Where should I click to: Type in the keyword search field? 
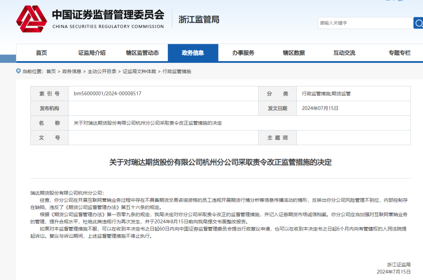[364, 23]
